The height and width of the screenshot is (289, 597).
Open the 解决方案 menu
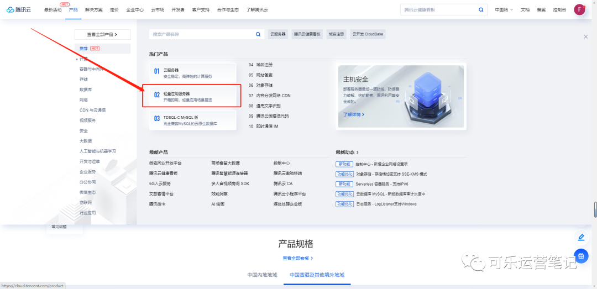(93, 10)
